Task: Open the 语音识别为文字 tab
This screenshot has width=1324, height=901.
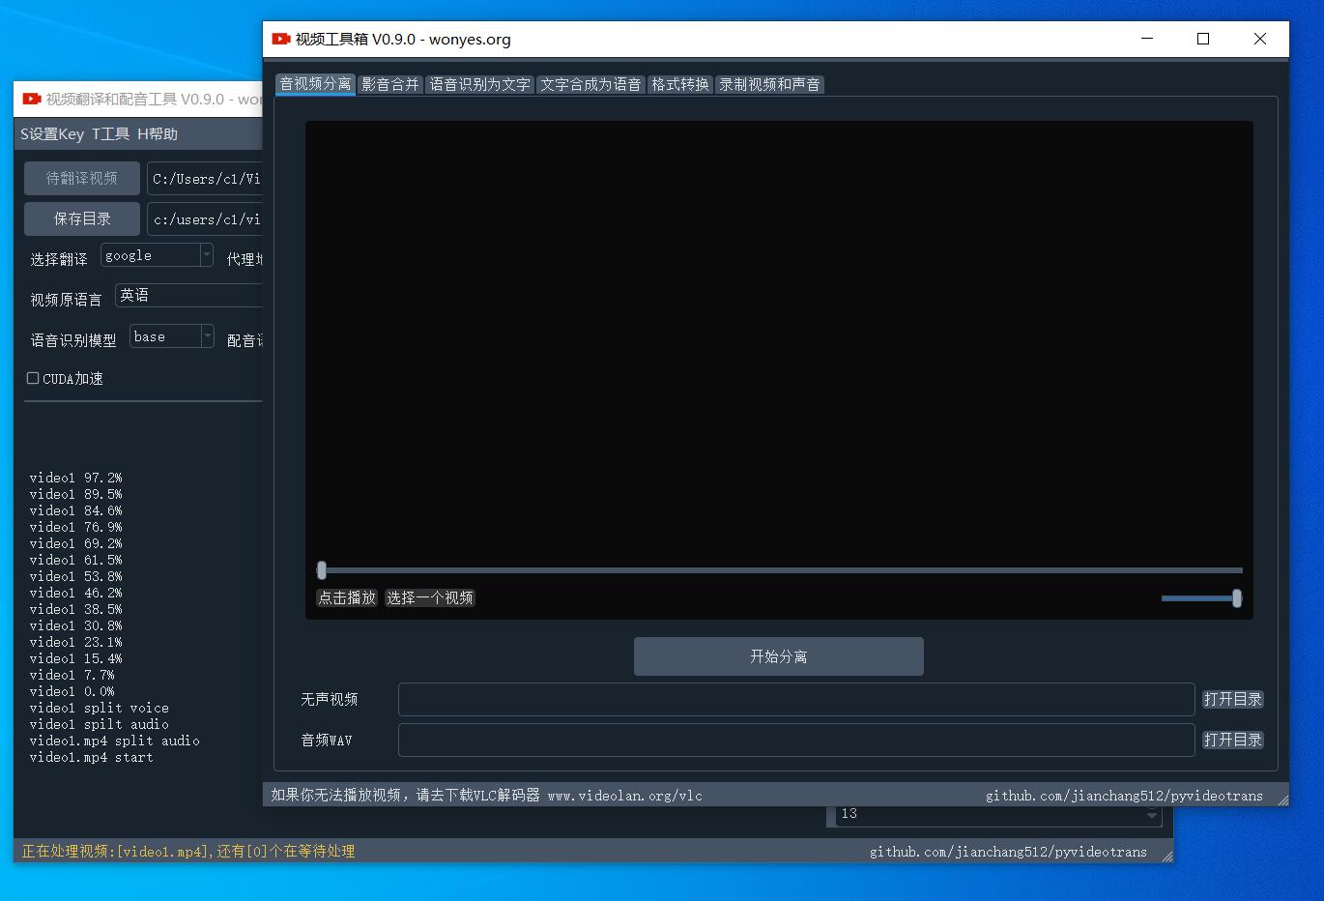Action: click(479, 85)
